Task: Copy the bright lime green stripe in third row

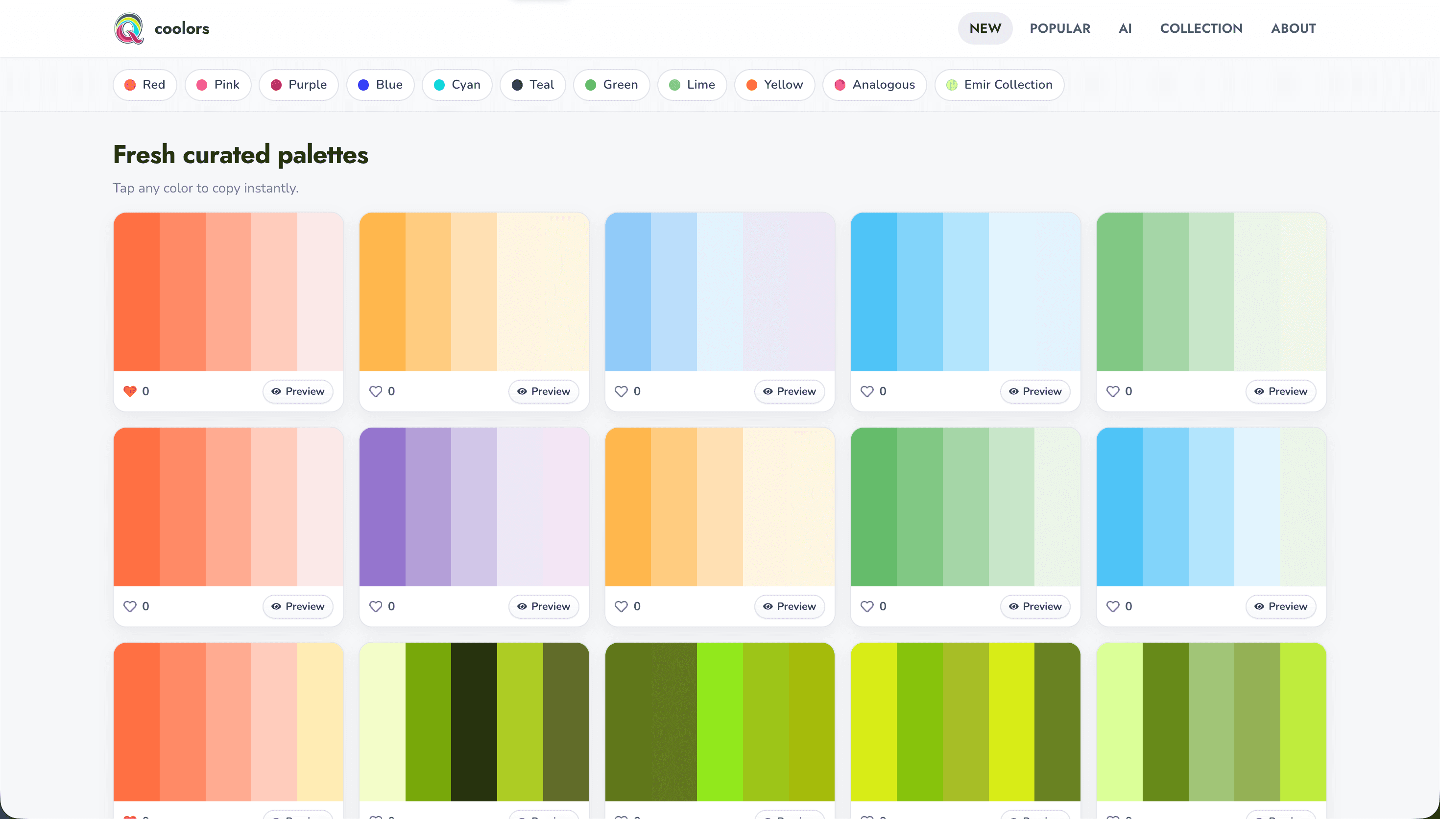Action: click(x=720, y=721)
